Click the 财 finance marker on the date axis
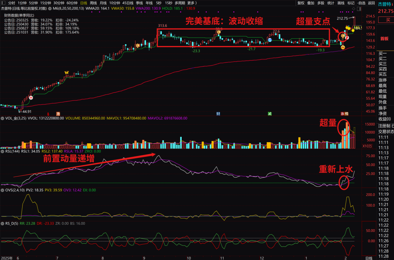The width and height of the screenshot is (394, 260). tap(218, 114)
